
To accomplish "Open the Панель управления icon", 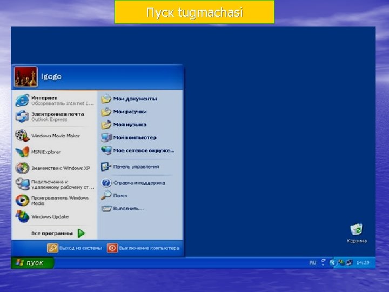I will pyautogui.click(x=106, y=167).
